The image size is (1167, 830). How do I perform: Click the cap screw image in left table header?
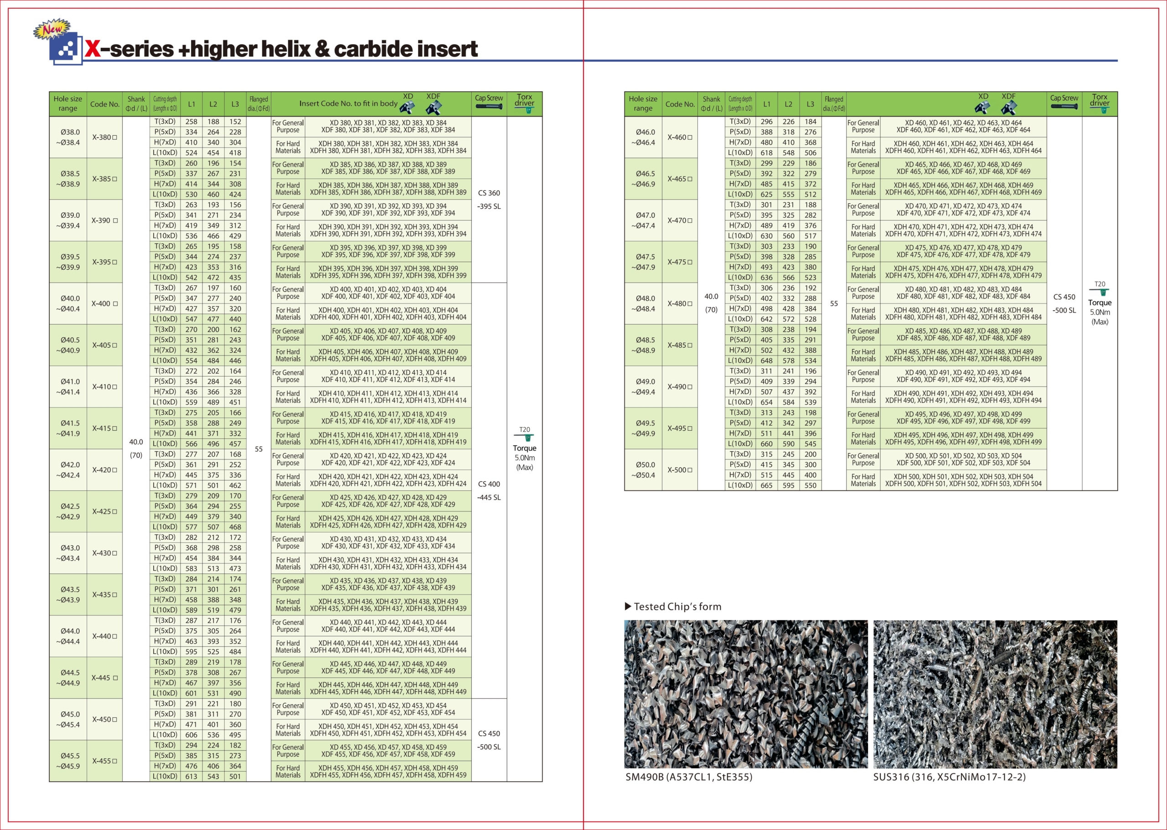click(489, 107)
